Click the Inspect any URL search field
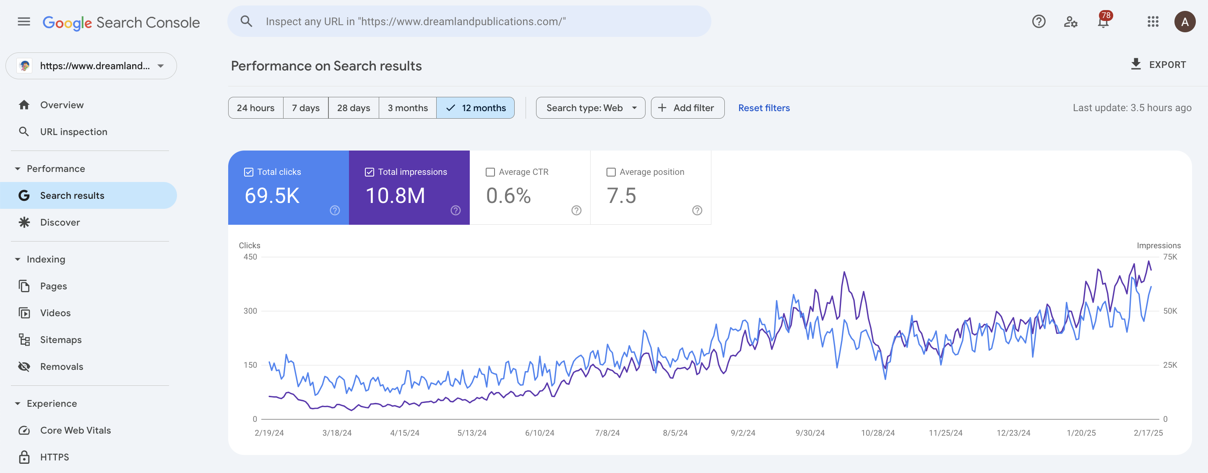 (469, 21)
